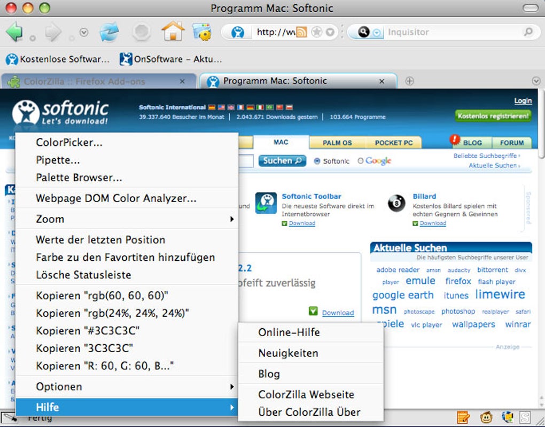Click the blue-yellow shield status bar icon

[x=508, y=416]
